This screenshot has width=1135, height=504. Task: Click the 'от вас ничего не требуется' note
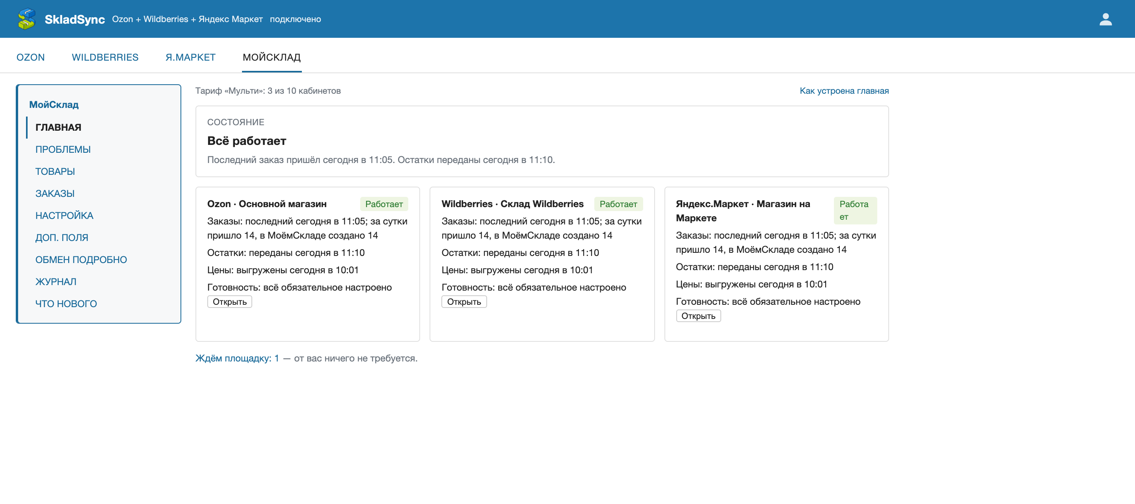coord(355,358)
